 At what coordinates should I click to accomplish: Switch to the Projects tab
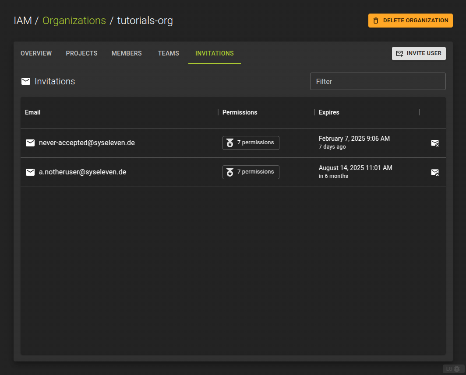coord(81,53)
